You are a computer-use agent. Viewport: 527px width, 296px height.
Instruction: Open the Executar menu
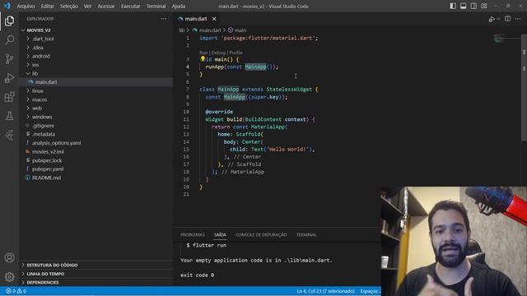(130, 6)
